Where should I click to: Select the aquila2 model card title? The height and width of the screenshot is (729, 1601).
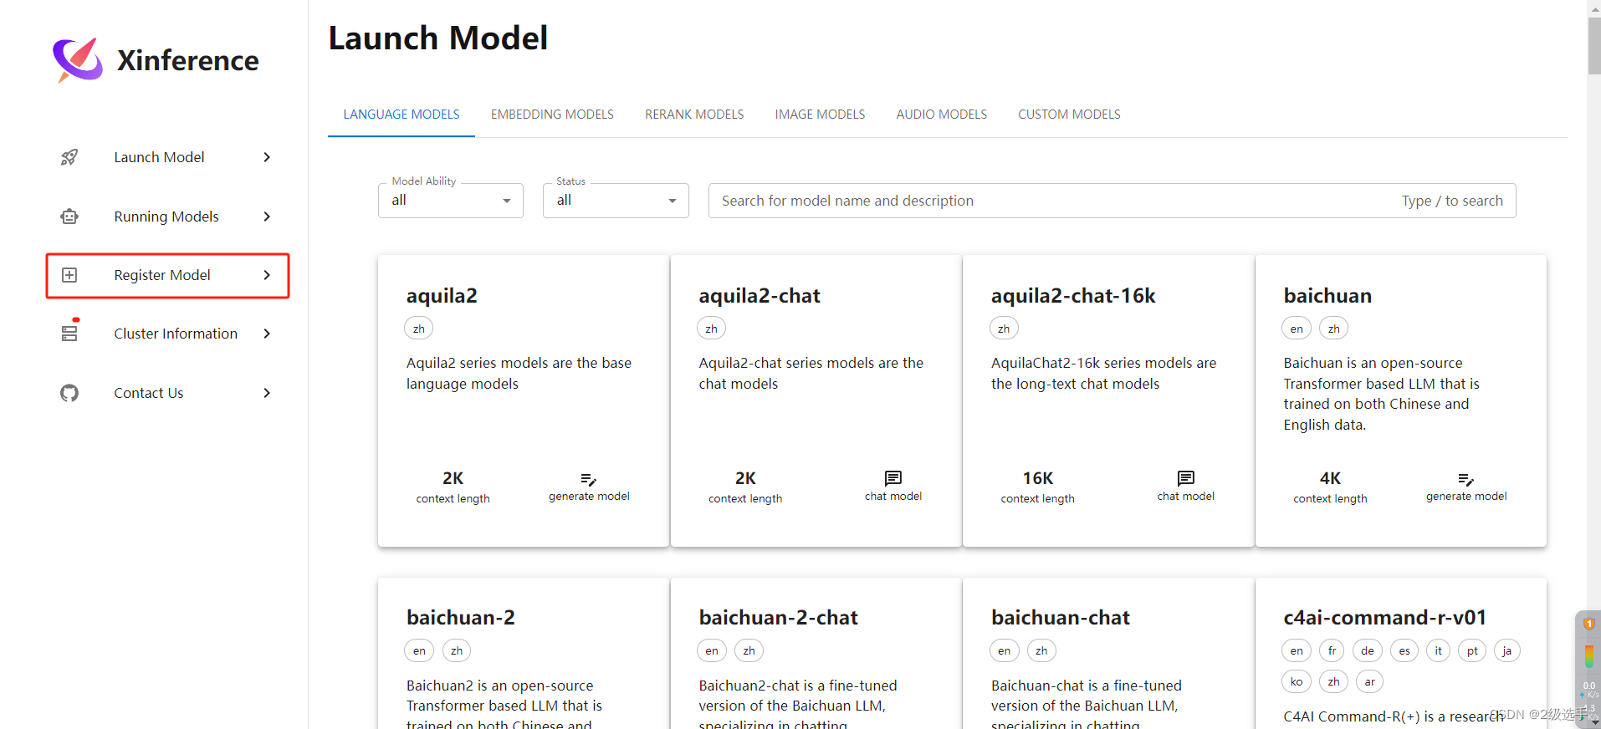[x=442, y=296]
